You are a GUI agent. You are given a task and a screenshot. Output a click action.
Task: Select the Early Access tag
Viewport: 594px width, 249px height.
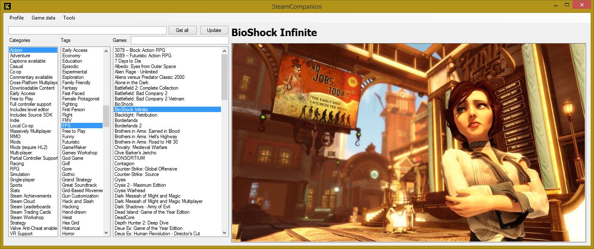tap(82, 50)
